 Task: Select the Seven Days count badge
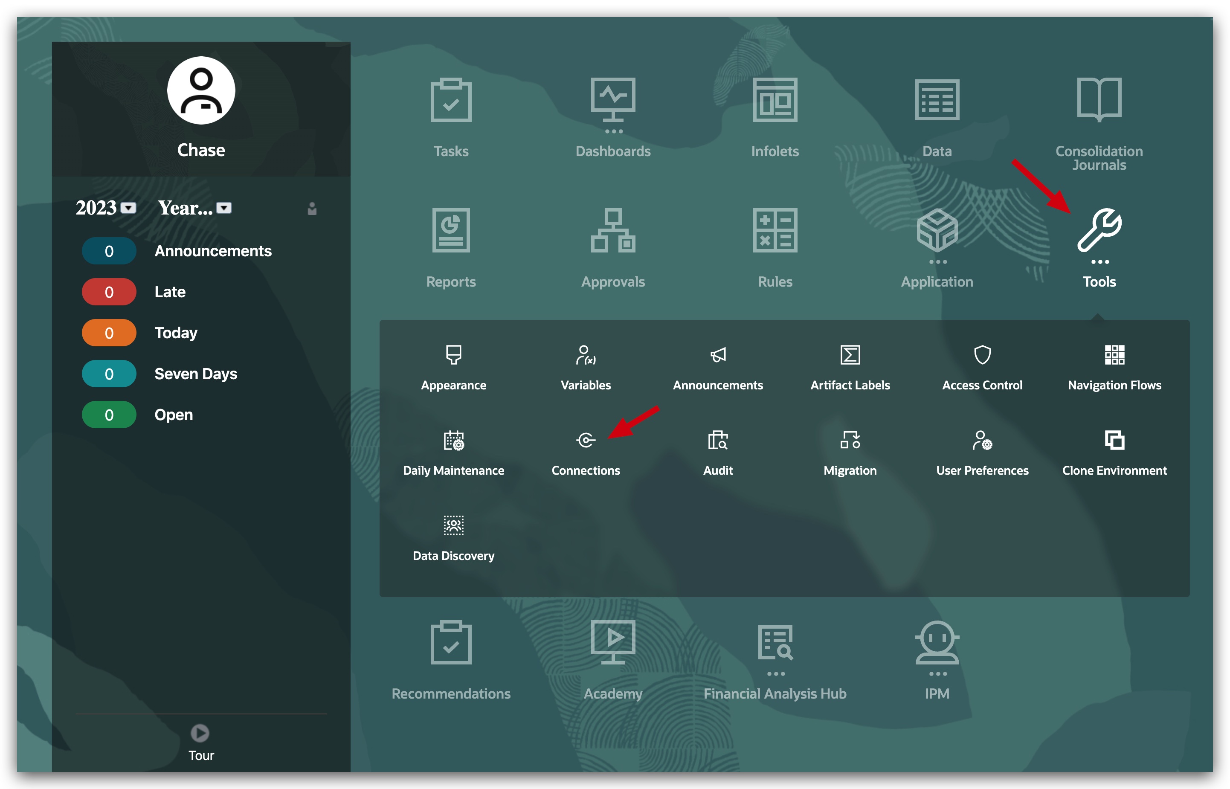coord(109,374)
